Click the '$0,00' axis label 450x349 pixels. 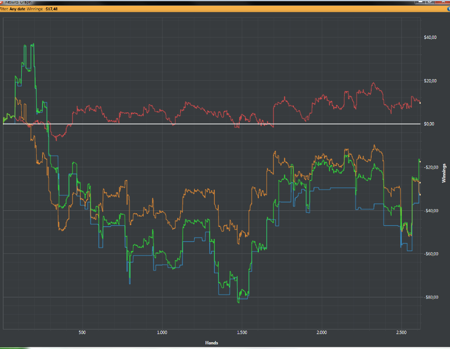click(x=429, y=124)
